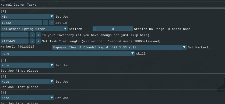Expand the skill dropdown showing none

(x=68, y=53)
